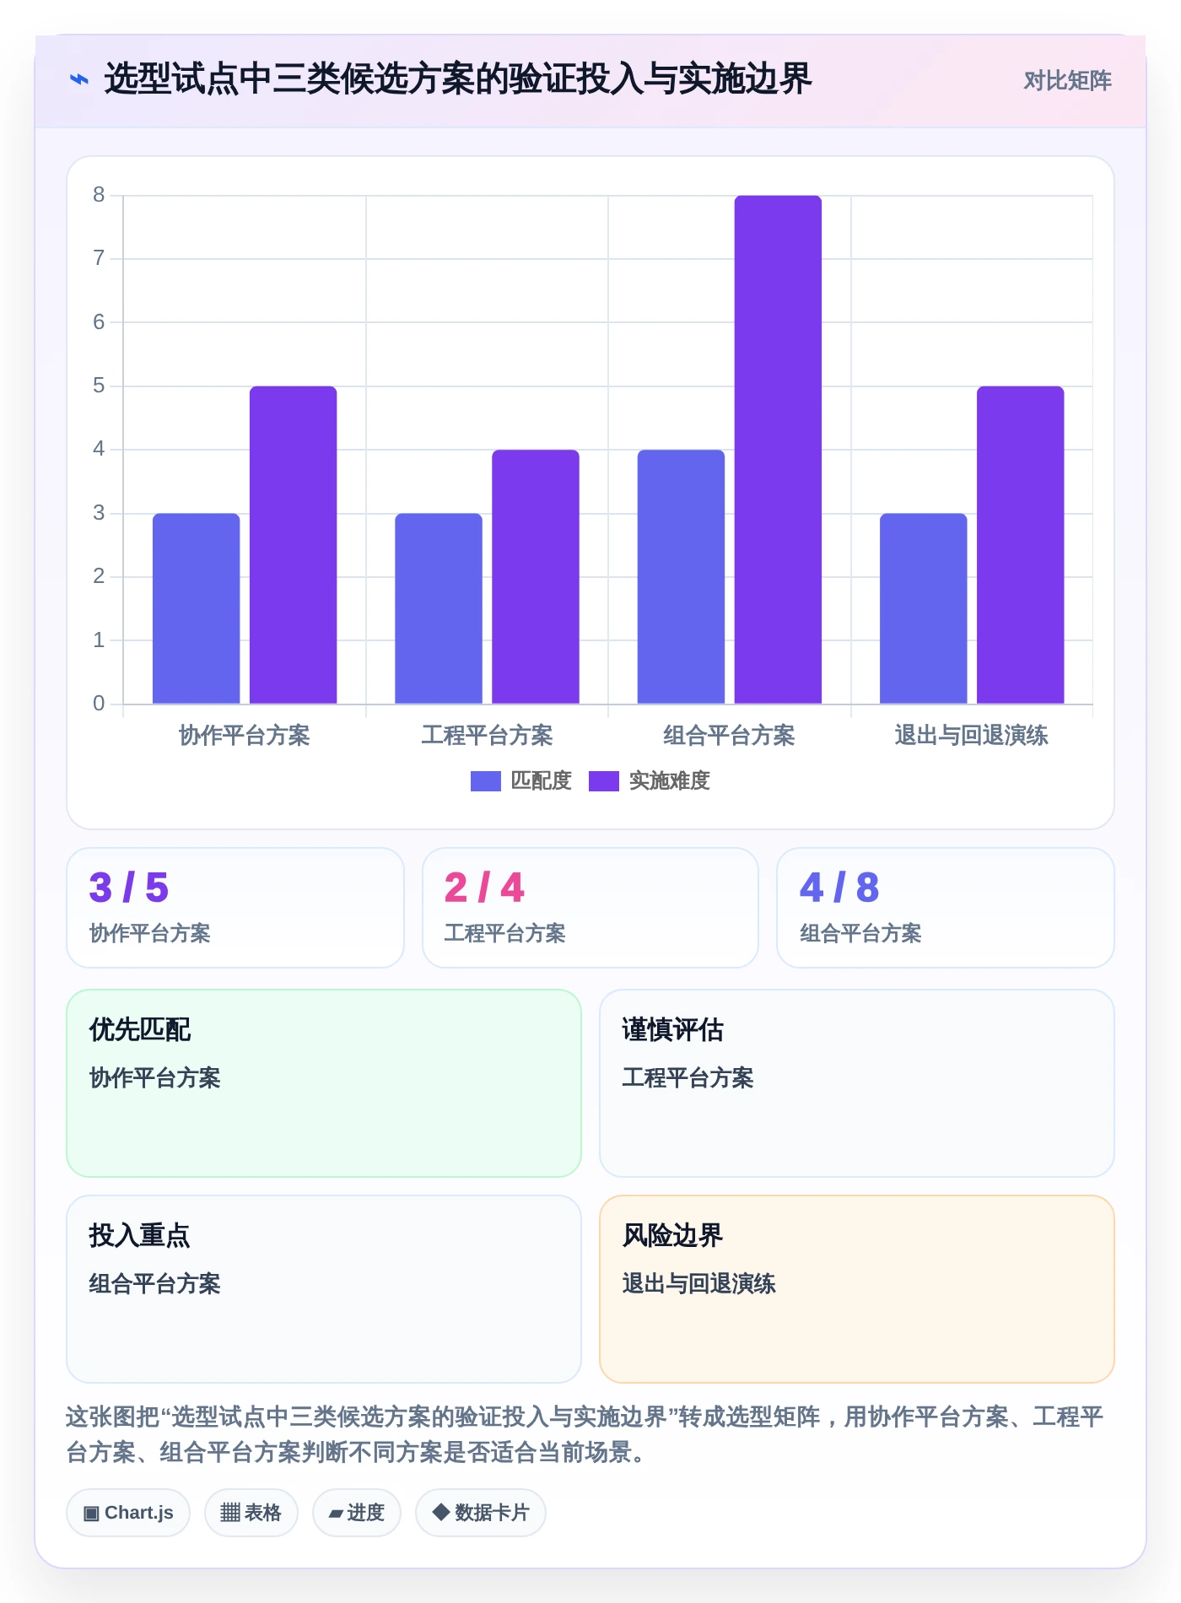Click the 协作平台方案 匹配度 bar
Viewport: 1181px width, 1603px height.
pos(197,608)
